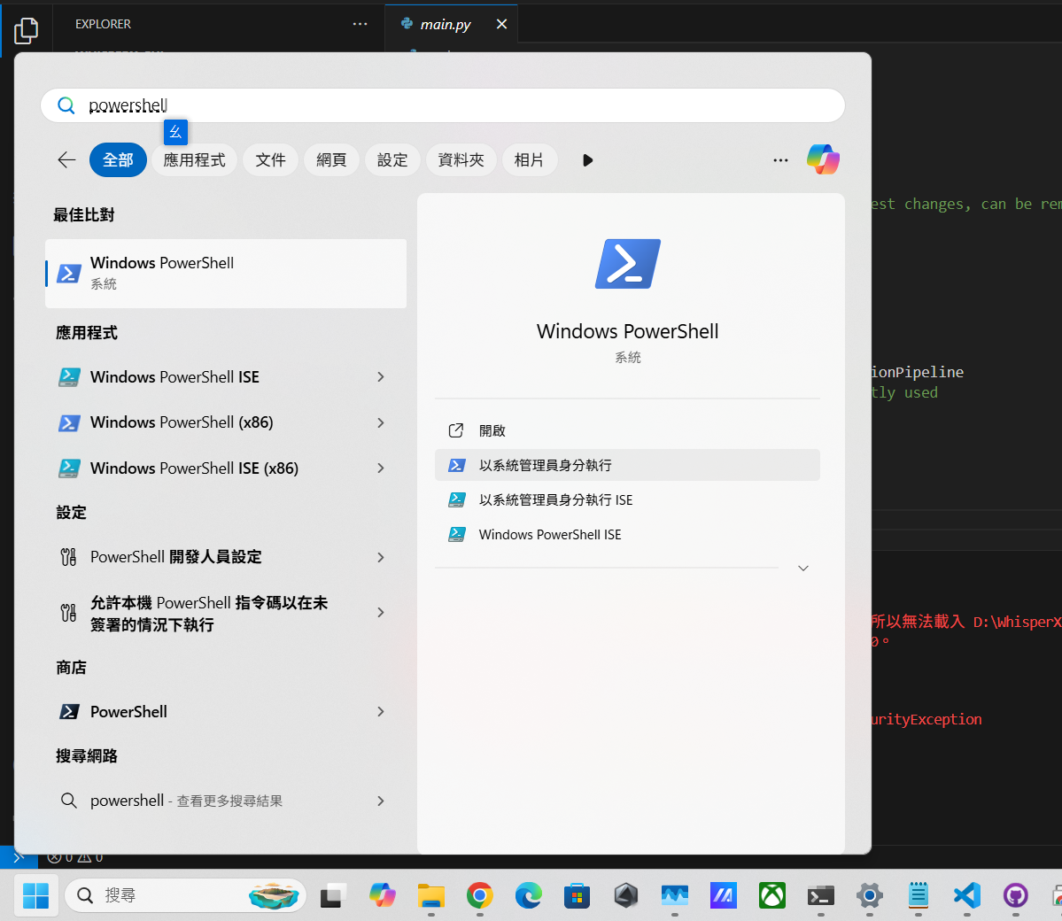The image size is (1062, 921).
Task: Run PowerShell with 以系統管理員身分執行
Action: click(x=627, y=465)
